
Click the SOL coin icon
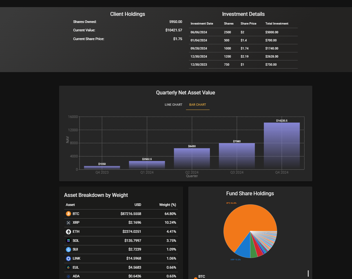pos(68,241)
